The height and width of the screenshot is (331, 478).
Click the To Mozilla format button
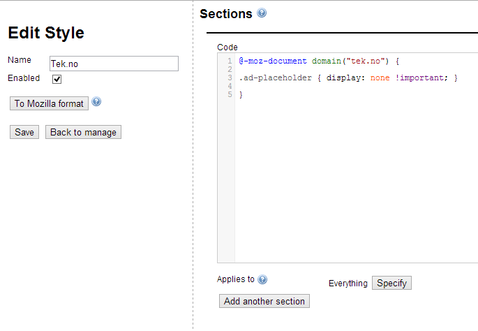click(49, 103)
